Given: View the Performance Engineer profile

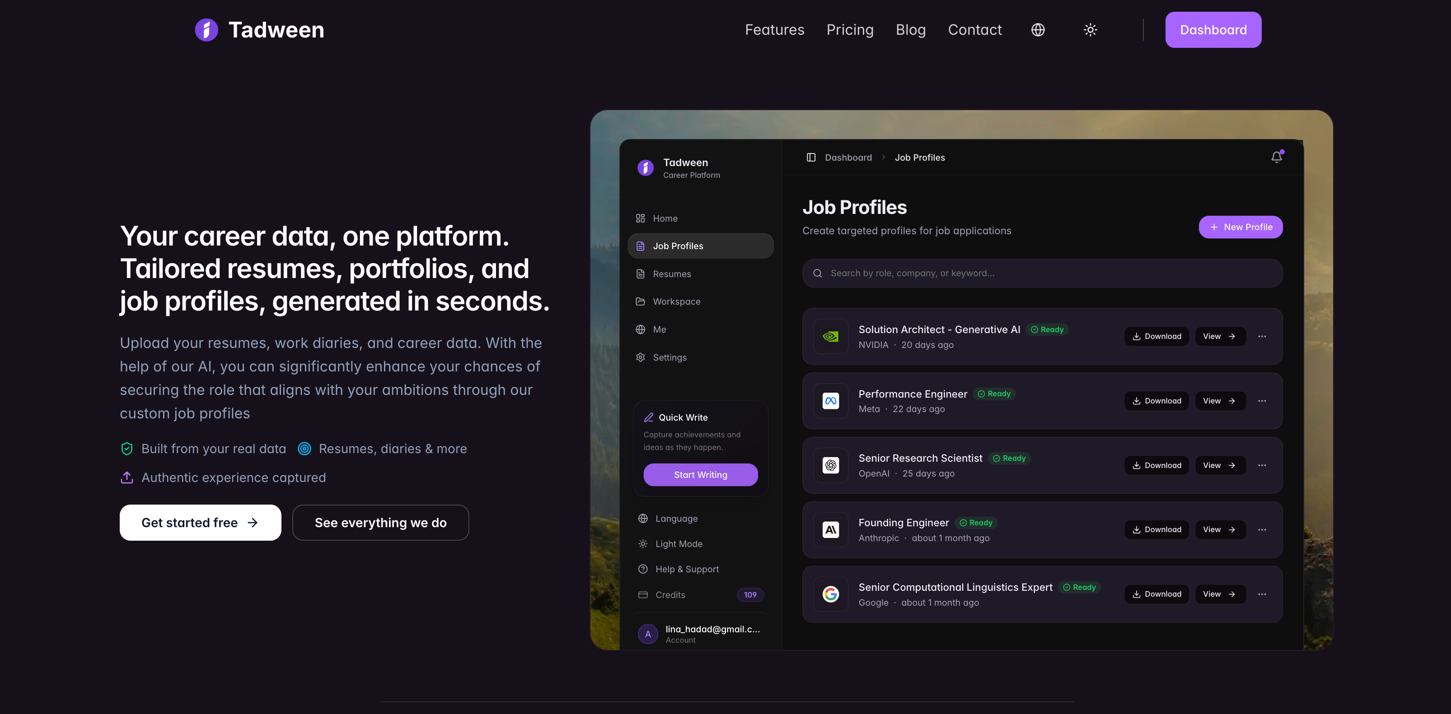Looking at the screenshot, I should coord(1220,401).
